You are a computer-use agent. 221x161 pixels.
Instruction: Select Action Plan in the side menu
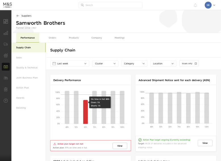coord(22,88)
